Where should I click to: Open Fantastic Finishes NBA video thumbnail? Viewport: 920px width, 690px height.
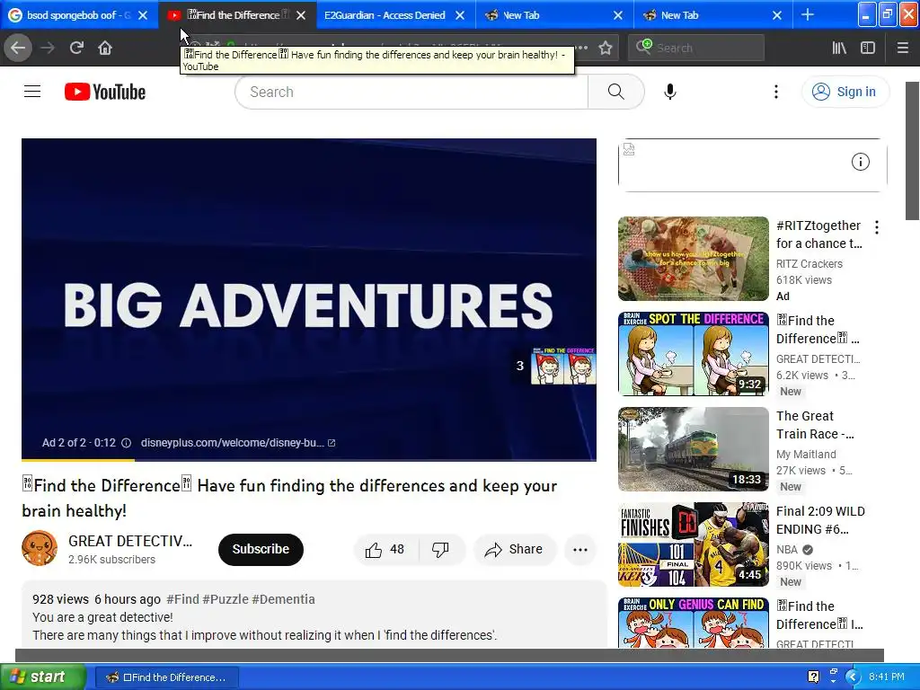tap(693, 544)
